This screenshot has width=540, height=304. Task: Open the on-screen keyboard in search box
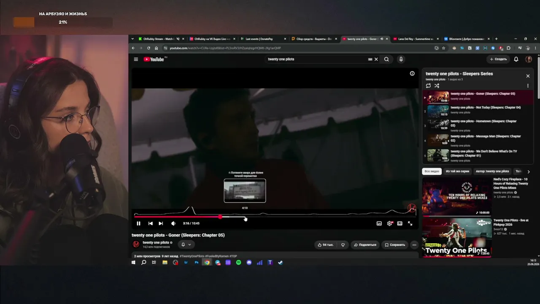[370, 59]
